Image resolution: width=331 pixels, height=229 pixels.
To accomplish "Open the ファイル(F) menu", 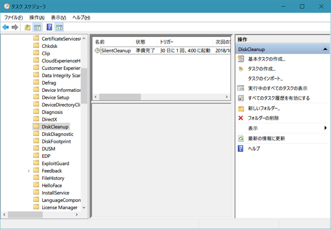I will [x=14, y=18].
